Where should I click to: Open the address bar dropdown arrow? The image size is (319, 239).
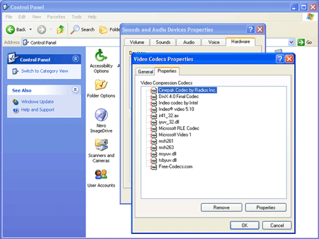(291, 43)
